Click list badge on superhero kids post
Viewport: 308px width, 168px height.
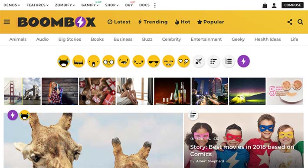[x=193, y=115]
